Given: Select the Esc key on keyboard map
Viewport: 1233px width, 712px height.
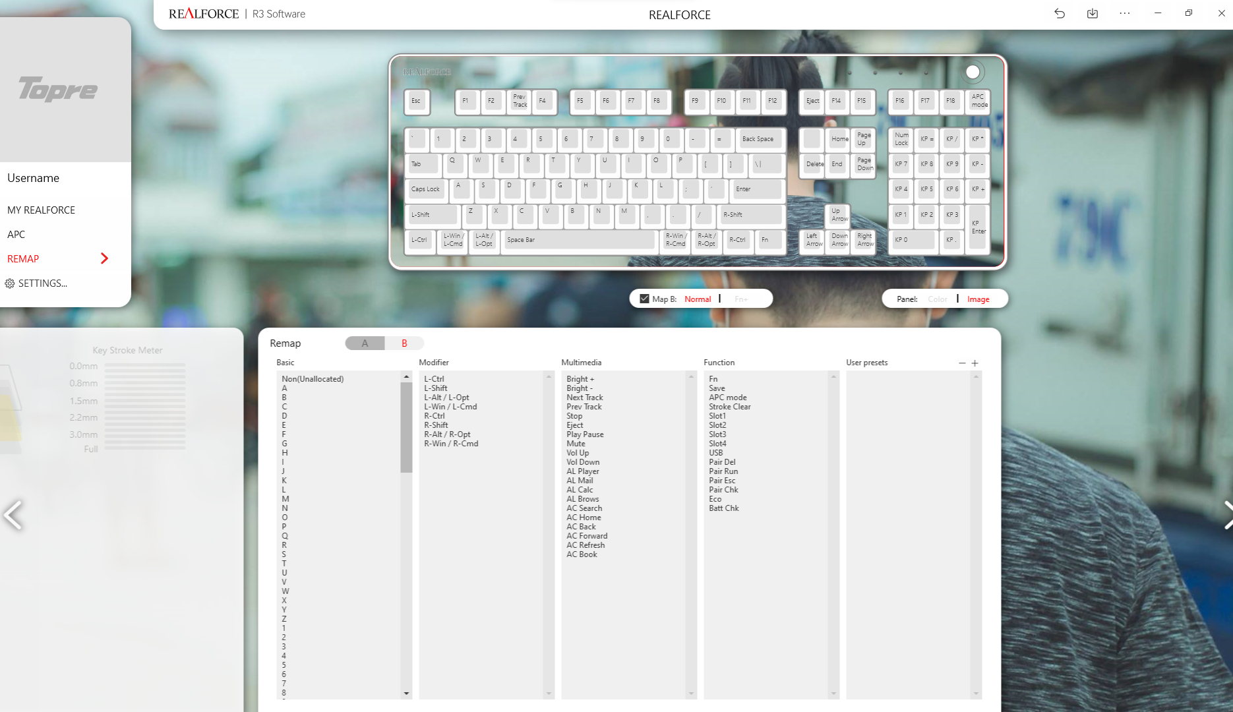Looking at the screenshot, I should (417, 102).
